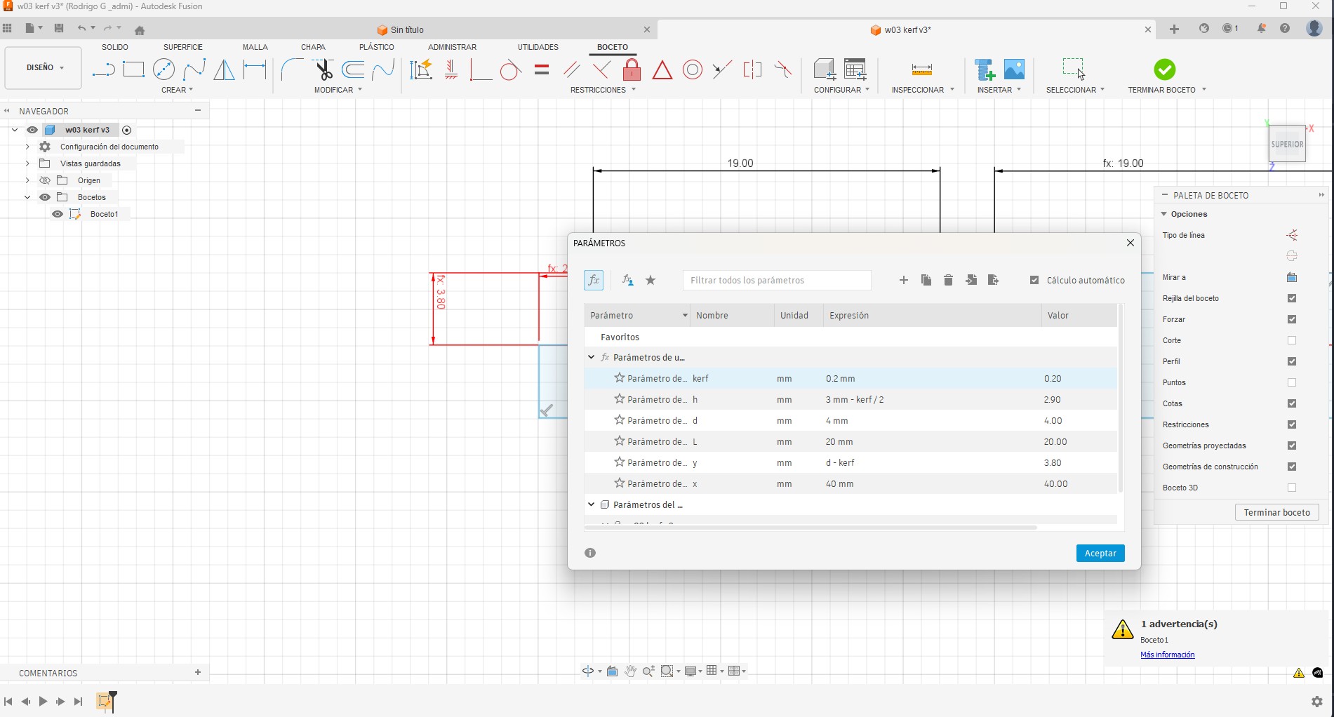Apply the Midpoint triangle constraint

662,69
